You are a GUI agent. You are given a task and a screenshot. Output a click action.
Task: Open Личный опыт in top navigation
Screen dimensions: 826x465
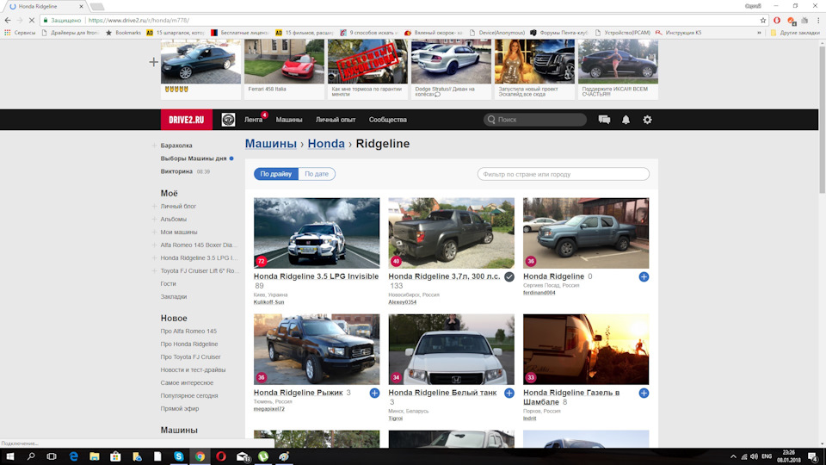[x=336, y=120]
